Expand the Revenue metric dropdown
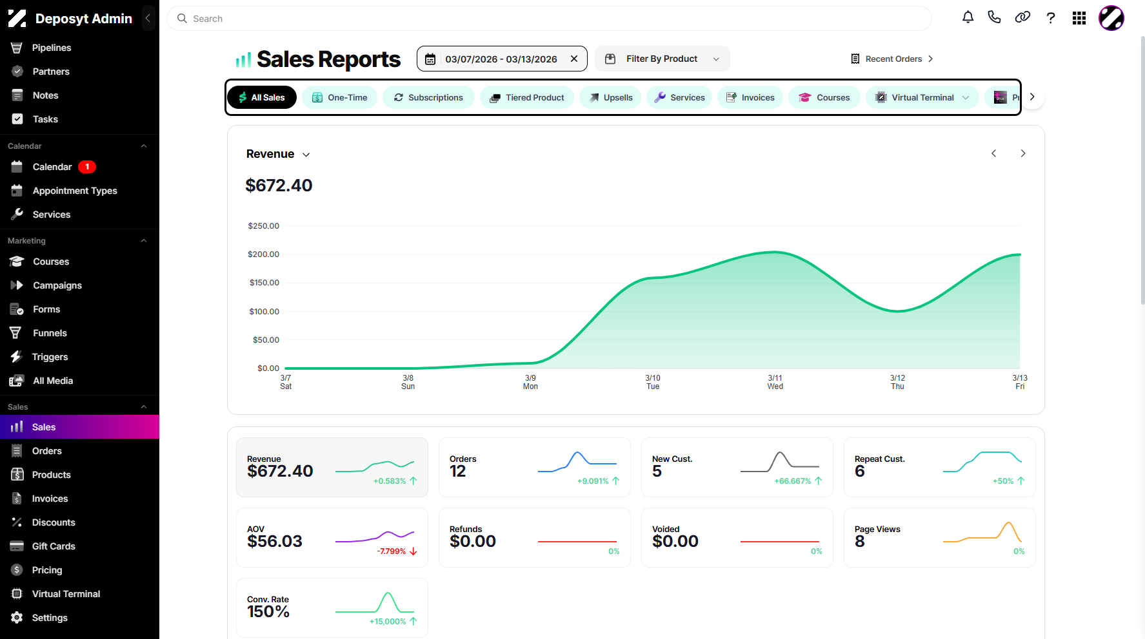Image resolution: width=1145 pixels, height=639 pixels. 278,154
